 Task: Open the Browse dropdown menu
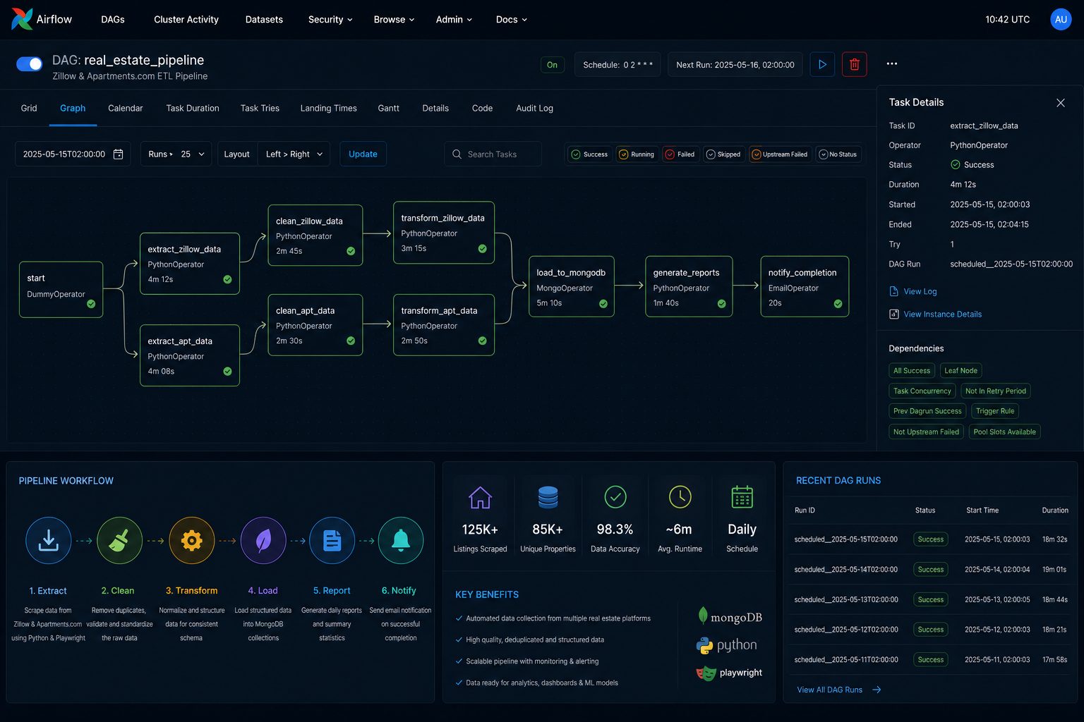[x=394, y=20]
